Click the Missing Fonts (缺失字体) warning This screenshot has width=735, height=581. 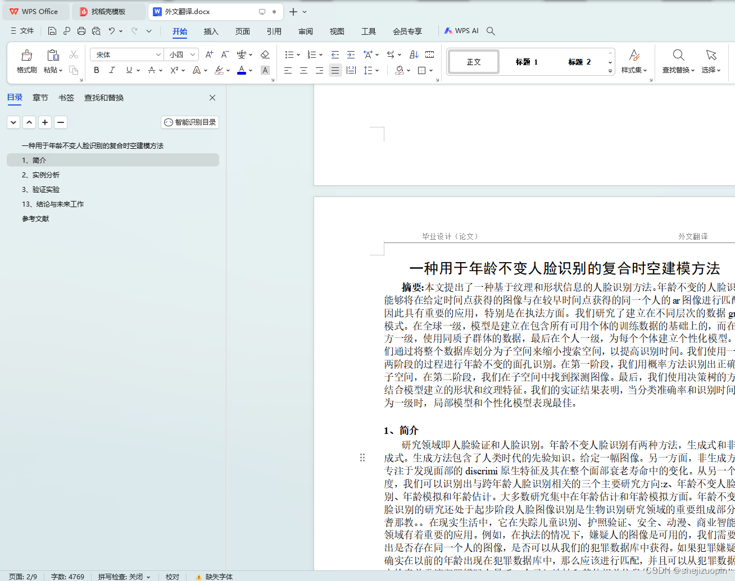point(214,577)
